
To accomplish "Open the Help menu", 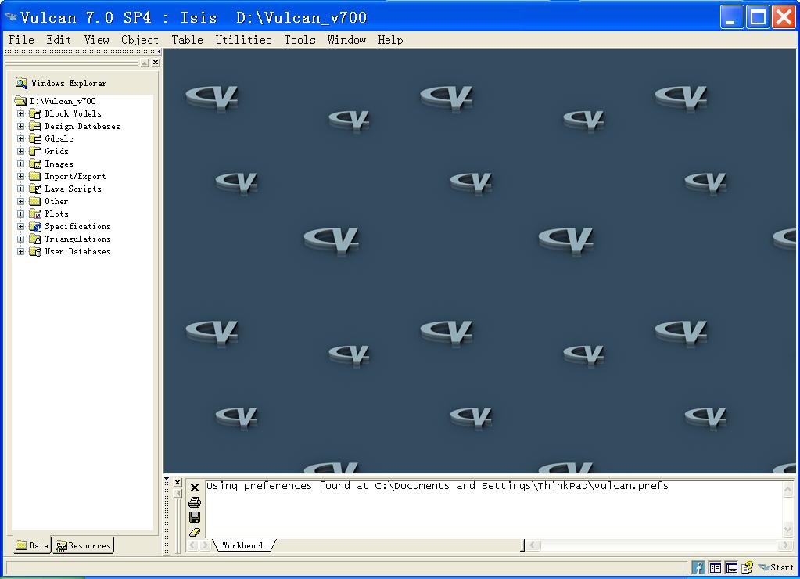I will click(x=390, y=40).
